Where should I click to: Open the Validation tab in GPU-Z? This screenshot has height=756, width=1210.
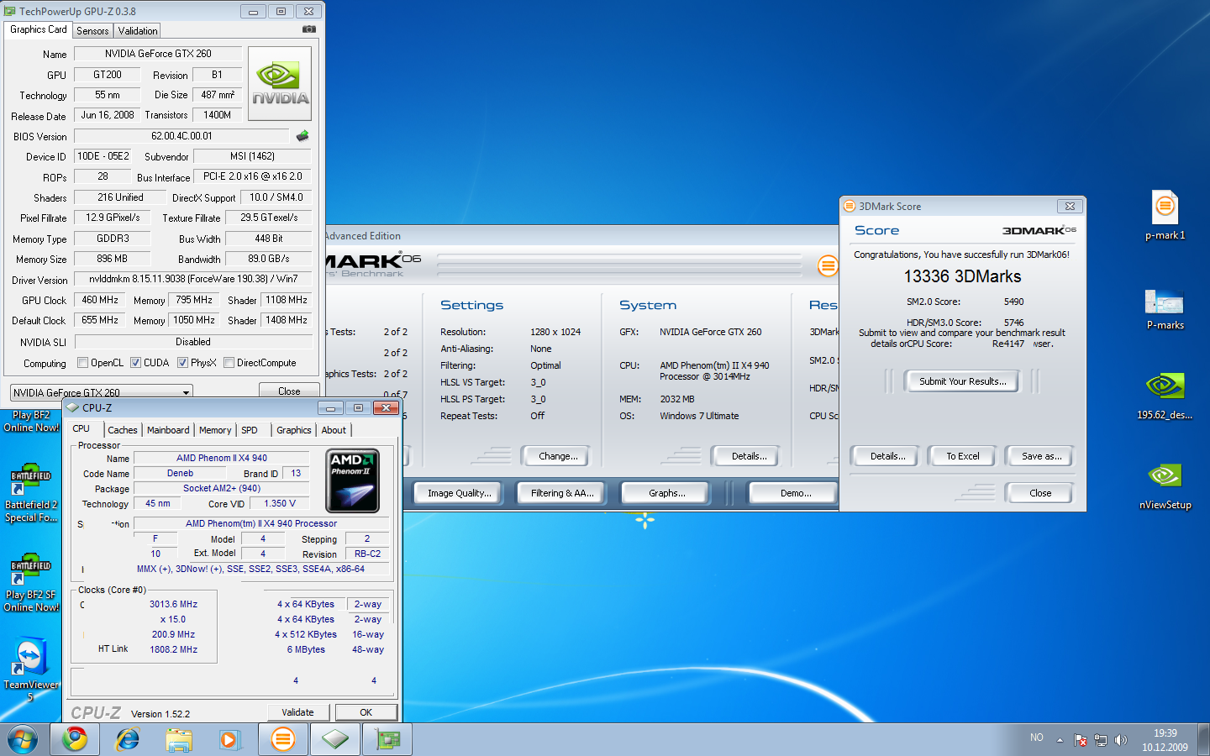point(138,30)
